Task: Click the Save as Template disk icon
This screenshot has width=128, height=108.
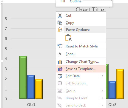Action: (60, 69)
